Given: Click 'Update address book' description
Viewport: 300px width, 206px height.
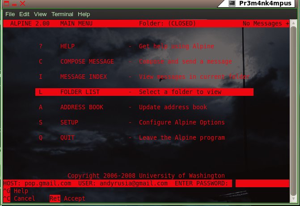Looking at the screenshot, I should (x=173, y=107).
